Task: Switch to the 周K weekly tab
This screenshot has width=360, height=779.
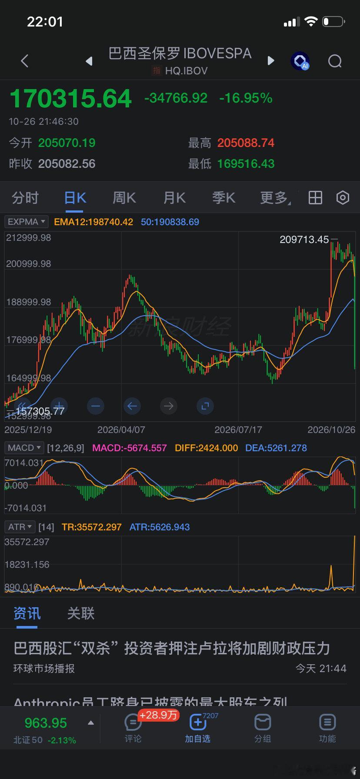Action: (x=124, y=198)
